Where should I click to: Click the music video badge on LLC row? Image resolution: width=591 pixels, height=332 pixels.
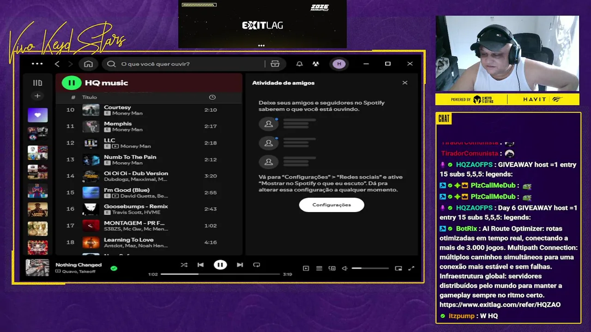tap(115, 146)
